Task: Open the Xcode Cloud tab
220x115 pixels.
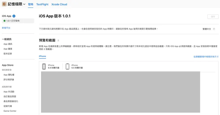Action: pos(59,4)
